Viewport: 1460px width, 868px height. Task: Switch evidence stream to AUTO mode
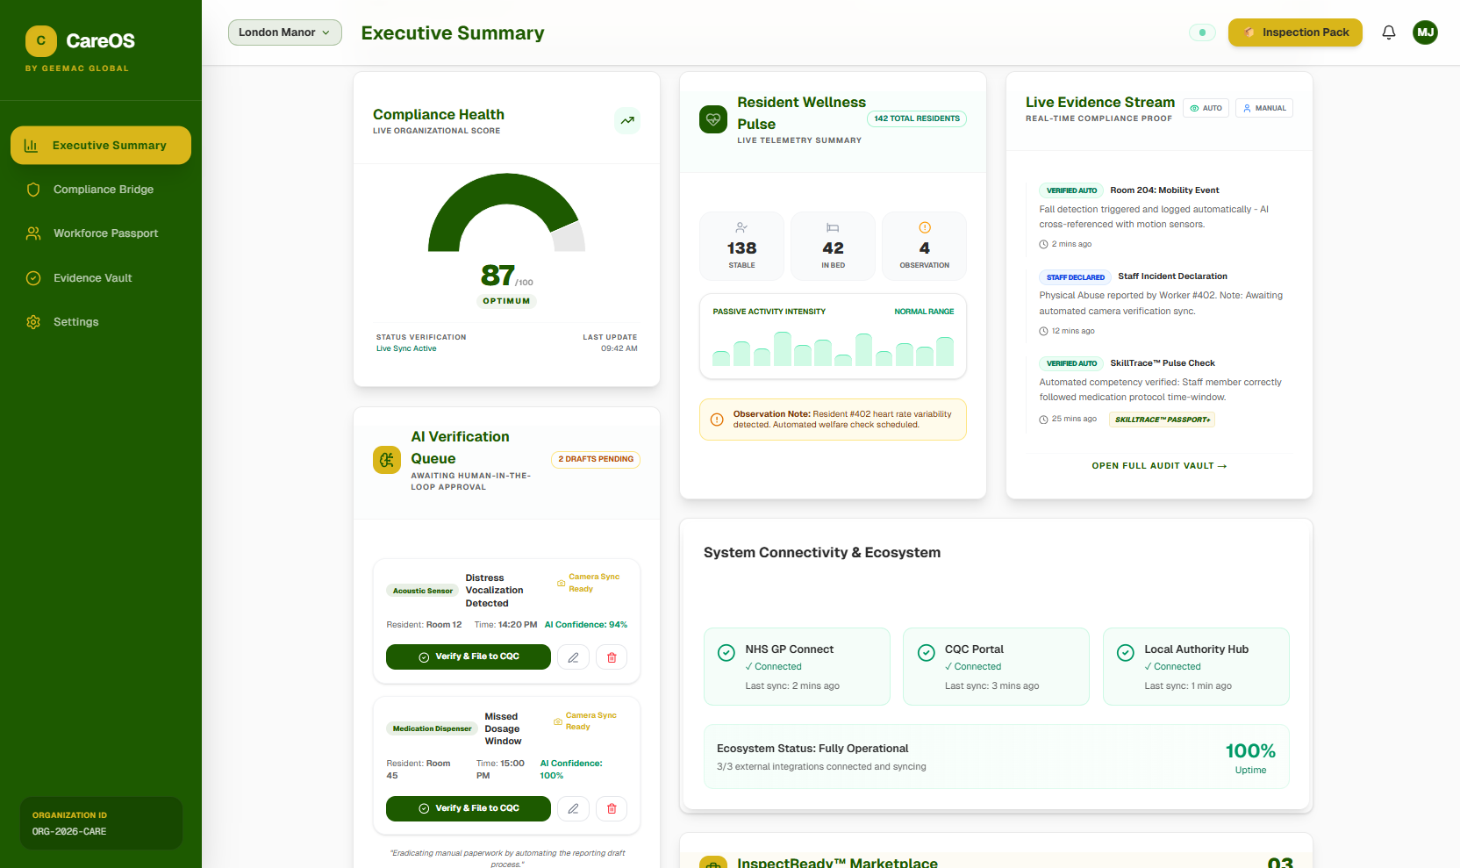tap(1206, 108)
